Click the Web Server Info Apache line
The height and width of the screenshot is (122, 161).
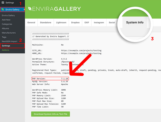(x=50, y=84)
